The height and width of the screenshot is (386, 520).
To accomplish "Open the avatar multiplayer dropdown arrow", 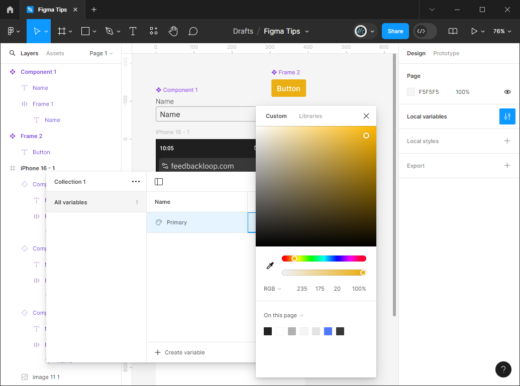I will 372,32.
